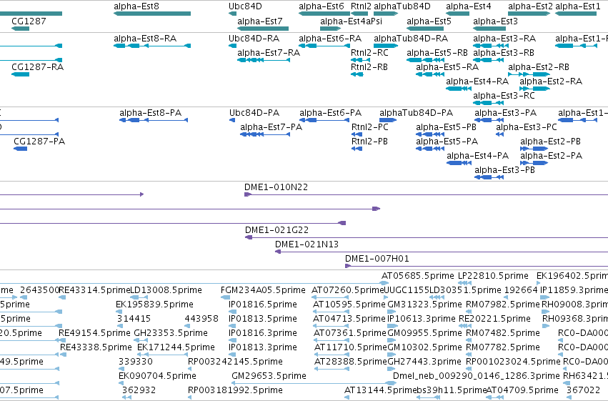Viewport: 608px width, 401px height.
Task: Click the RM07482.5prime EST label
Action: pos(503,333)
